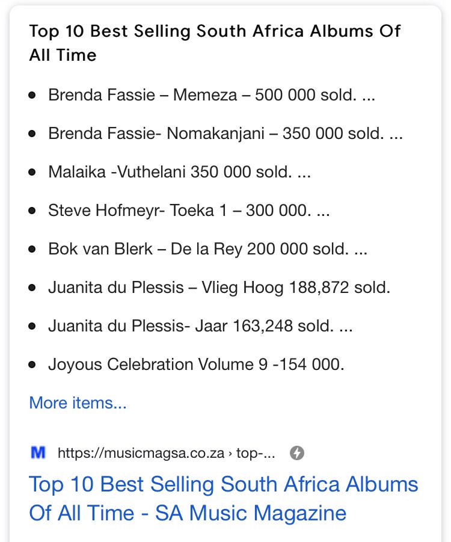451x542 pixels.
Task: Select the Brenda Fassie Nomakanjani entry
Action: [226, 134]
